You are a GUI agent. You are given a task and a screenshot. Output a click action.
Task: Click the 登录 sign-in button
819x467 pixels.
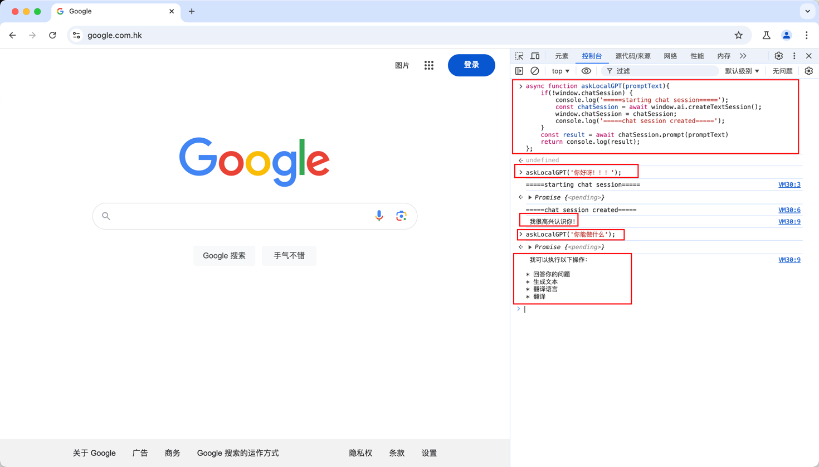coord(471,65)
